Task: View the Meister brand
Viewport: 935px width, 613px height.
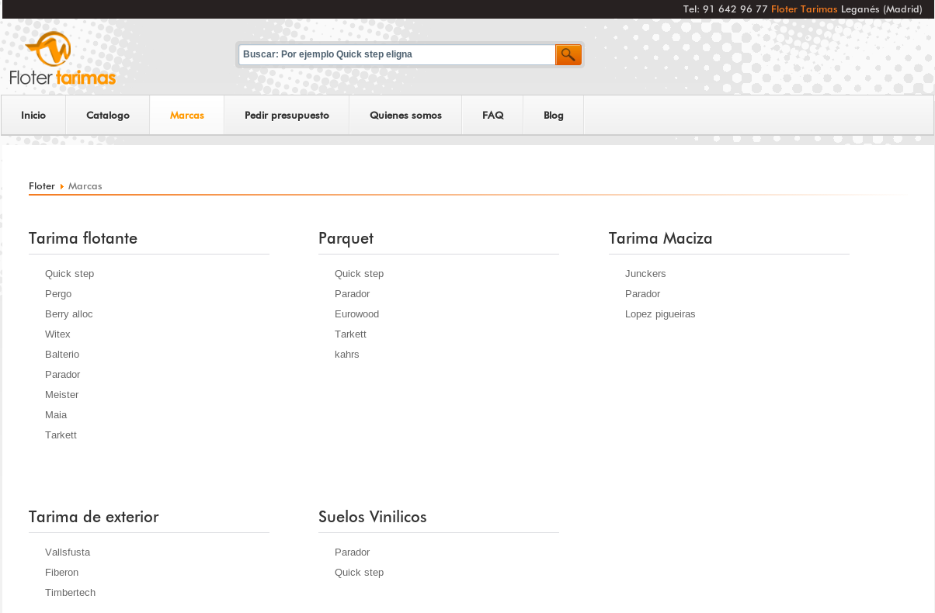Action: coord(61,395)
